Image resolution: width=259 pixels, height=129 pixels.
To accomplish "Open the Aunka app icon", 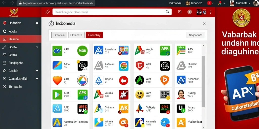I will 99,94.
